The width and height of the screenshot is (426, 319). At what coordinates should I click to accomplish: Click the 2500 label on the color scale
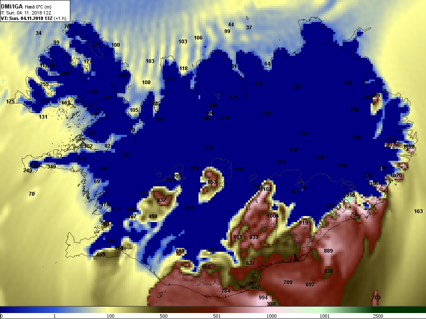pyautogui.click(x=378, y=316)
